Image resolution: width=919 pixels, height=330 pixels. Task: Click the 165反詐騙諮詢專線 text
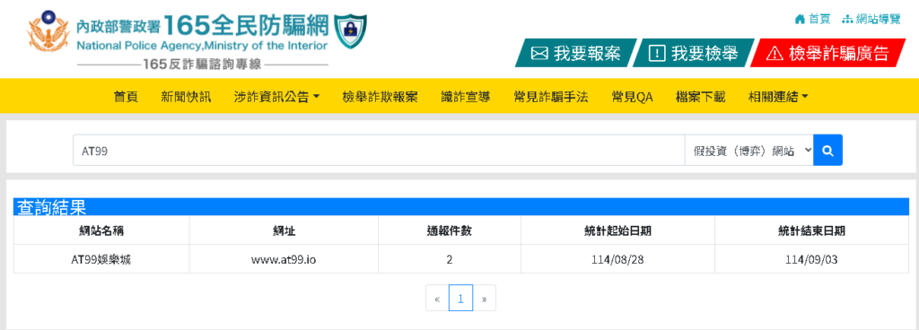pyautogui.click(x=202, y=65)
